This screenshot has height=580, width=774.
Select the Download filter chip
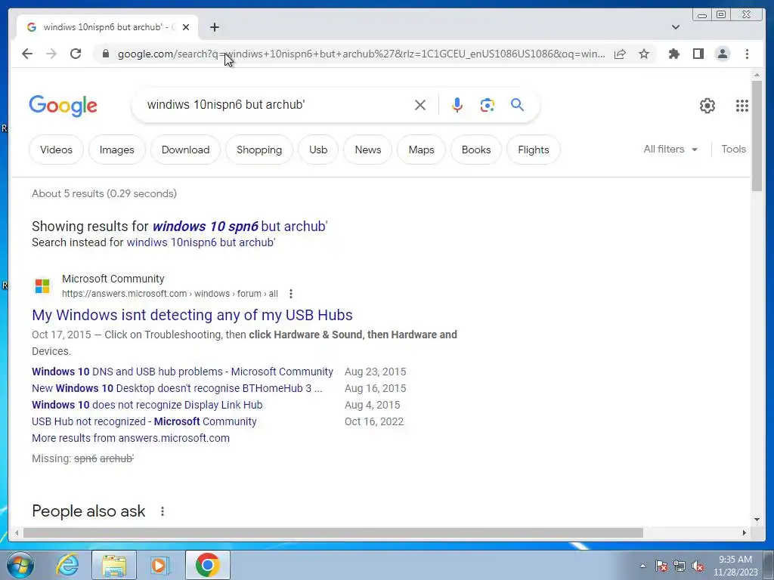pyautogui.click(x=186, y=150)
